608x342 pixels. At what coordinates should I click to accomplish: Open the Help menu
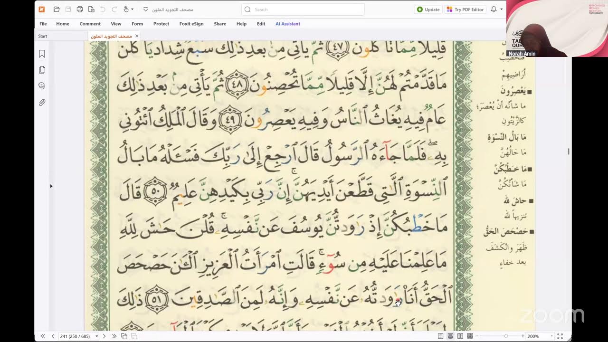click(241, 24)
